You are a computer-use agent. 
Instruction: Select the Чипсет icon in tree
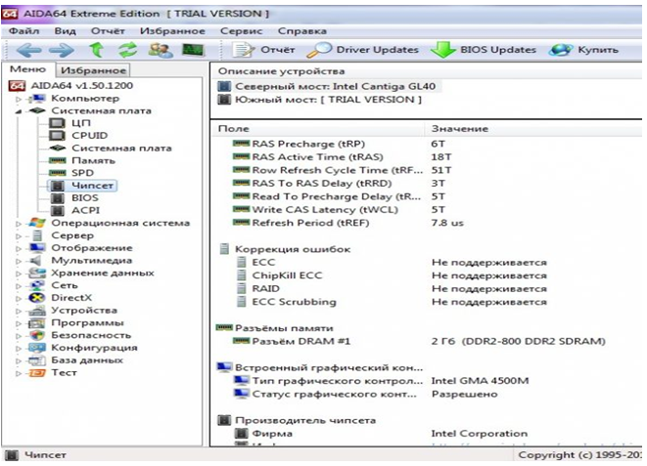click(58, 186)
